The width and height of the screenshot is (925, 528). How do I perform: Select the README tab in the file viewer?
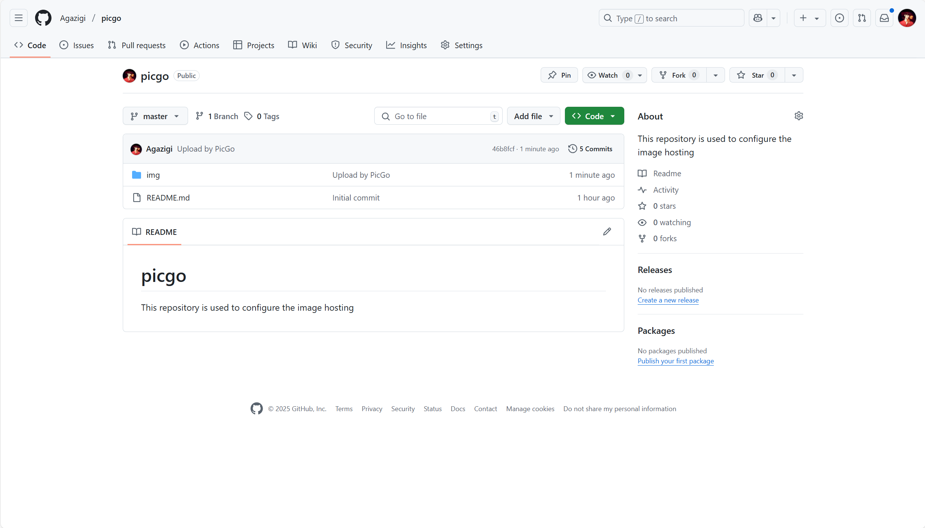point(154,232)
